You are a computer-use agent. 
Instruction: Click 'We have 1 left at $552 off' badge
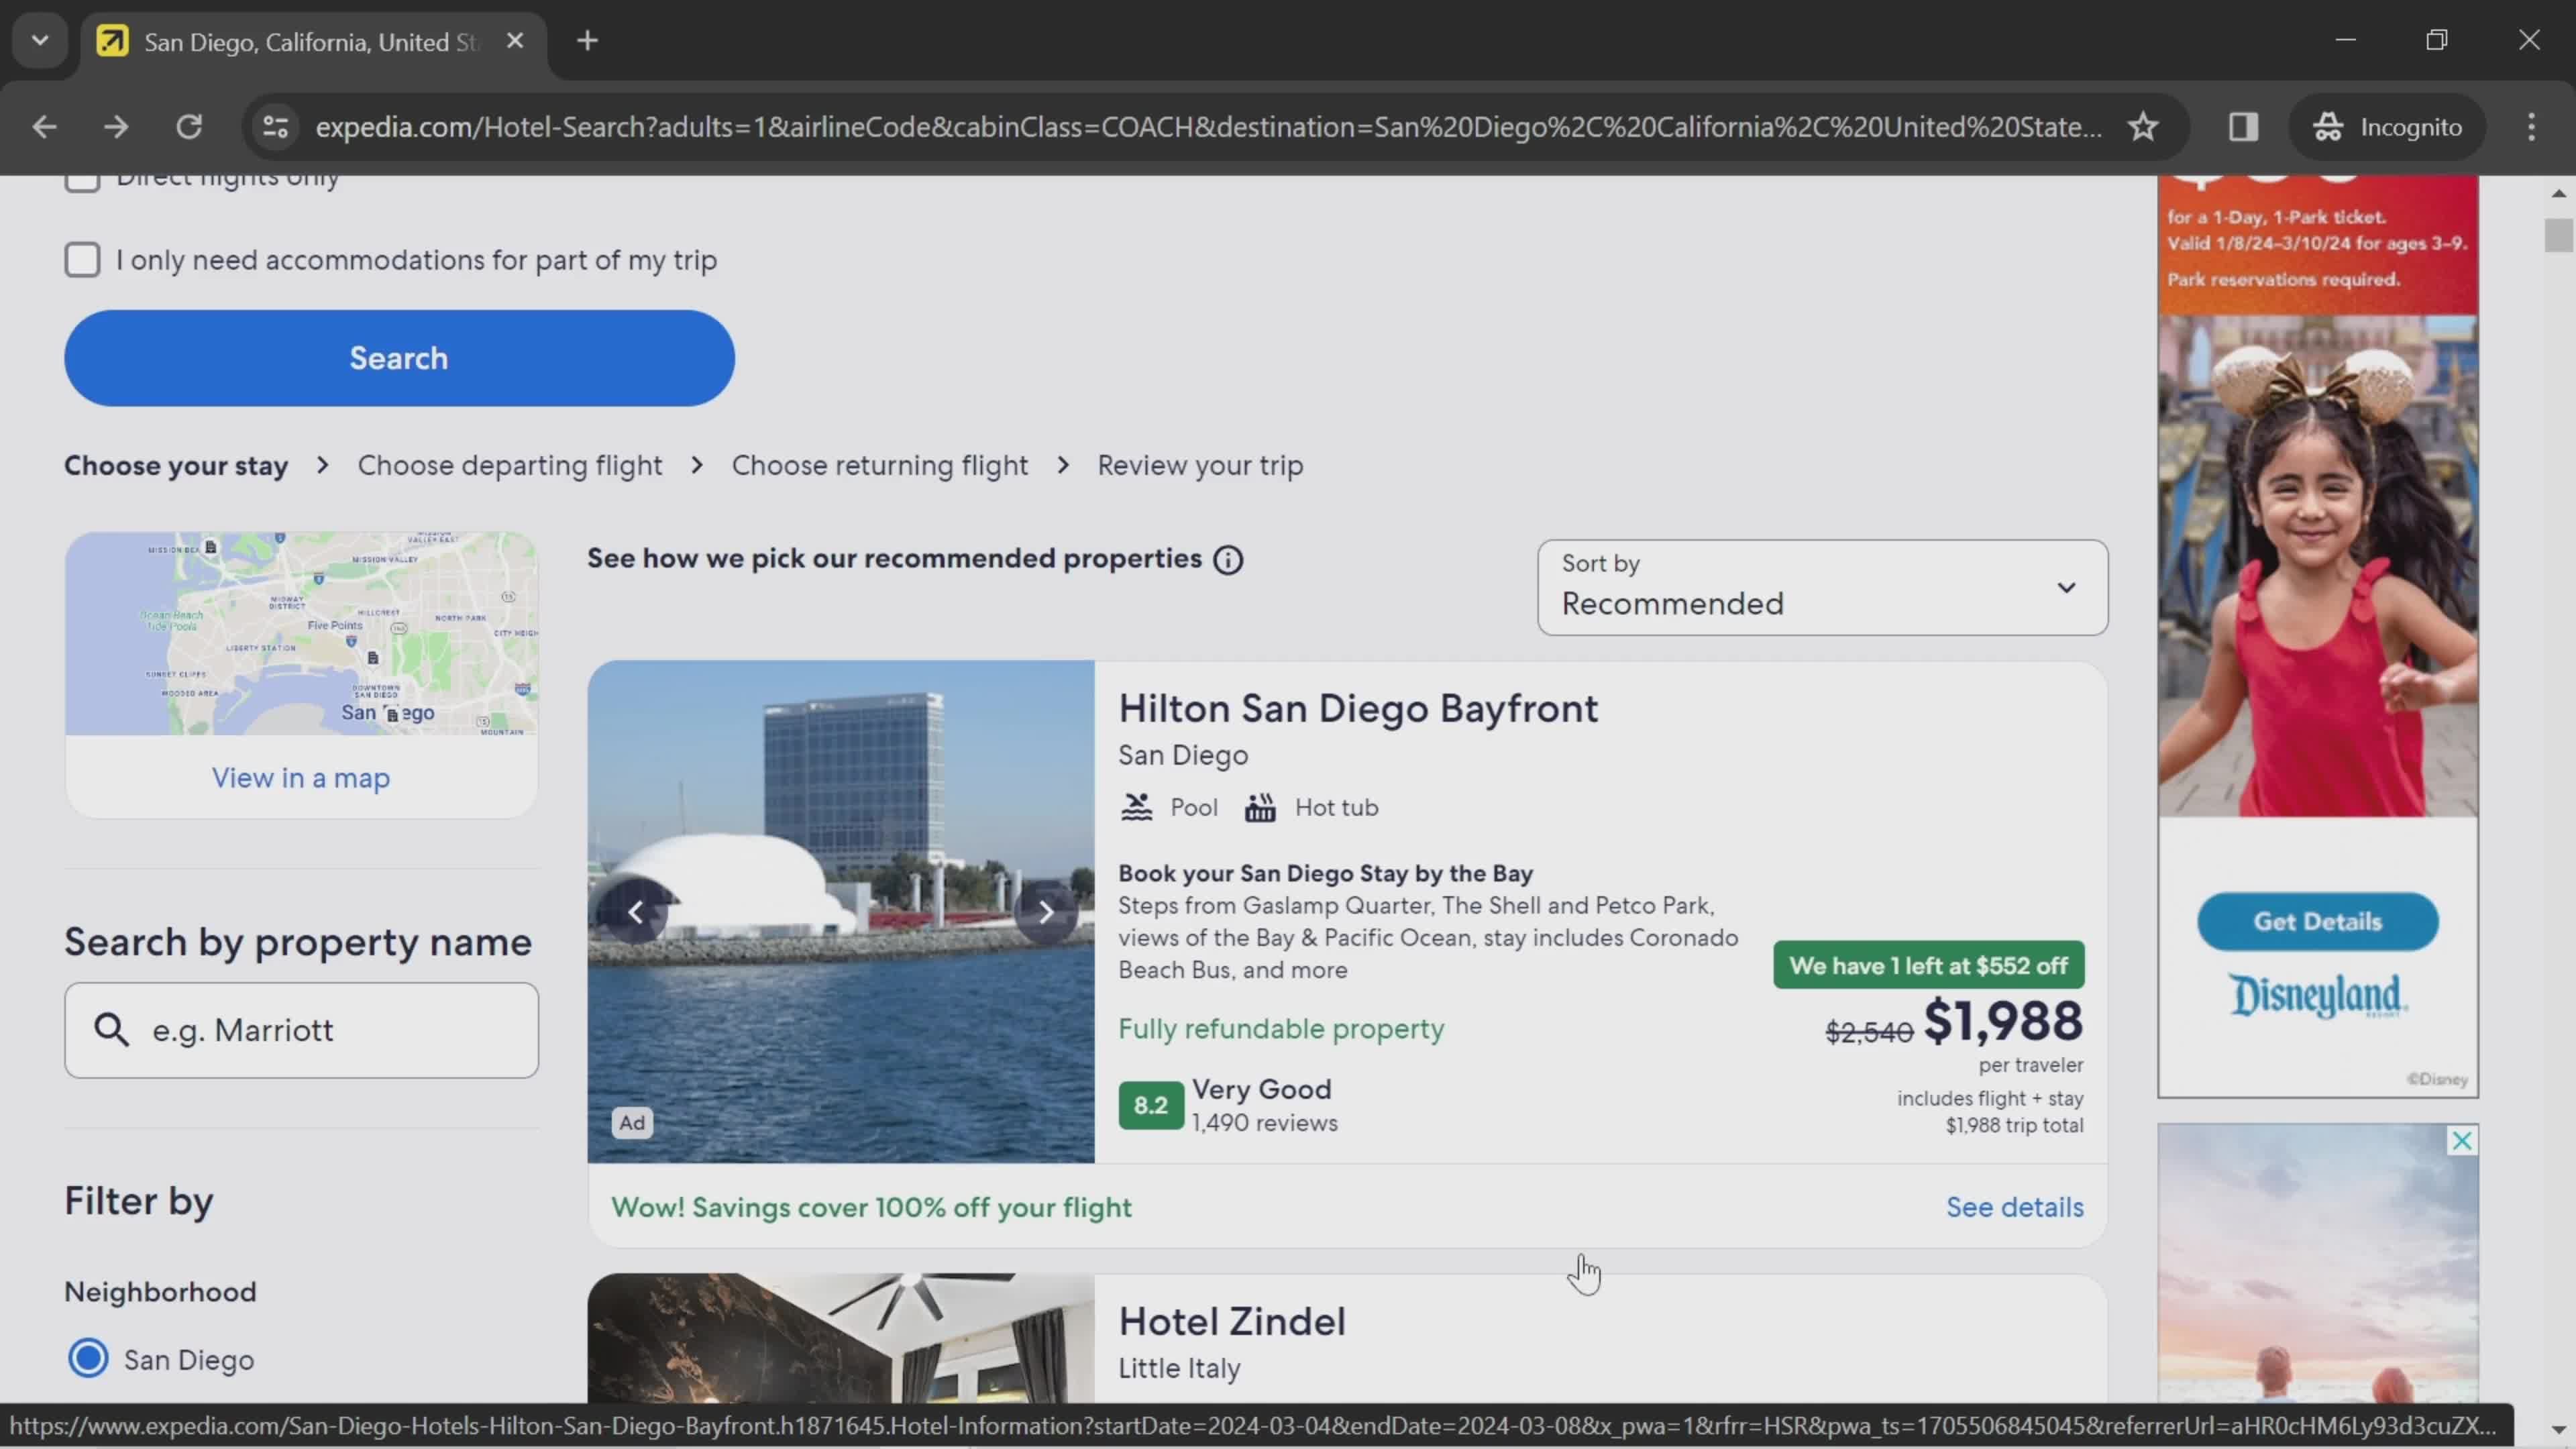click(1928, 965)
